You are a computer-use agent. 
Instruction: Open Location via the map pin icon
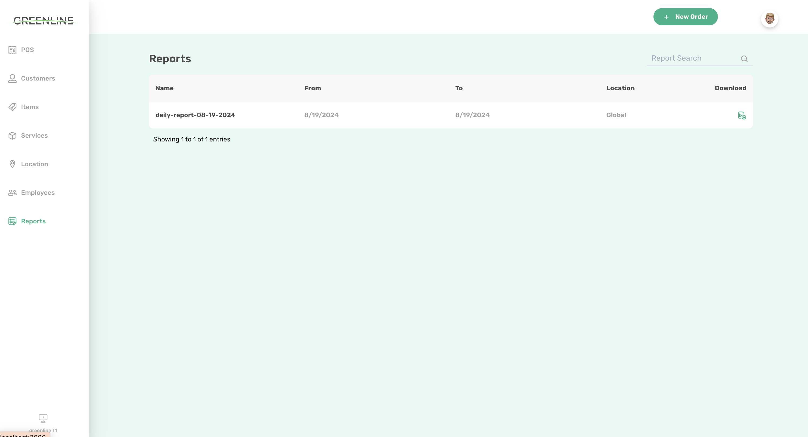click(x=13, y=164)
